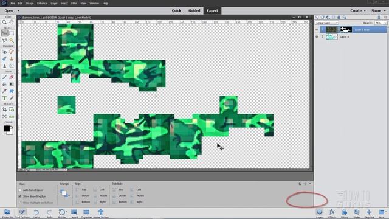389x219 pixels.
Task: Open the layer Opacity slider dropdown
Action: pos(385,23)
